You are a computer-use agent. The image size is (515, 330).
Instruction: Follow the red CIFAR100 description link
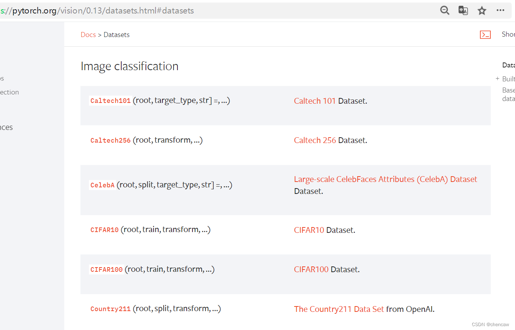click(x=311, y=269)
